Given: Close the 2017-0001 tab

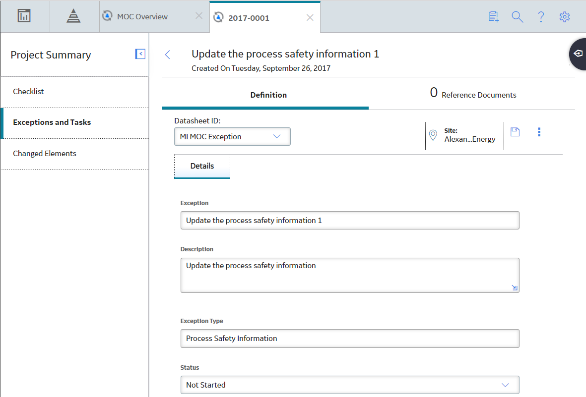Looking at the screenshot, I should click(310, 17).
